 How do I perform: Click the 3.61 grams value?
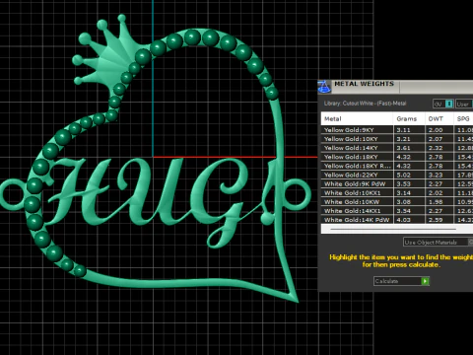pyautogui.click(x=403, y=148)
